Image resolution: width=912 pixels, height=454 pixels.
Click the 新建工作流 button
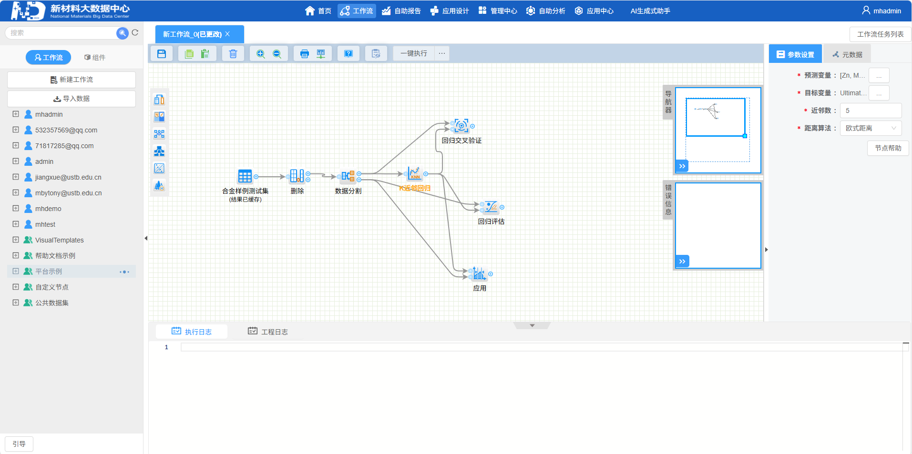(x=72, y=80)
